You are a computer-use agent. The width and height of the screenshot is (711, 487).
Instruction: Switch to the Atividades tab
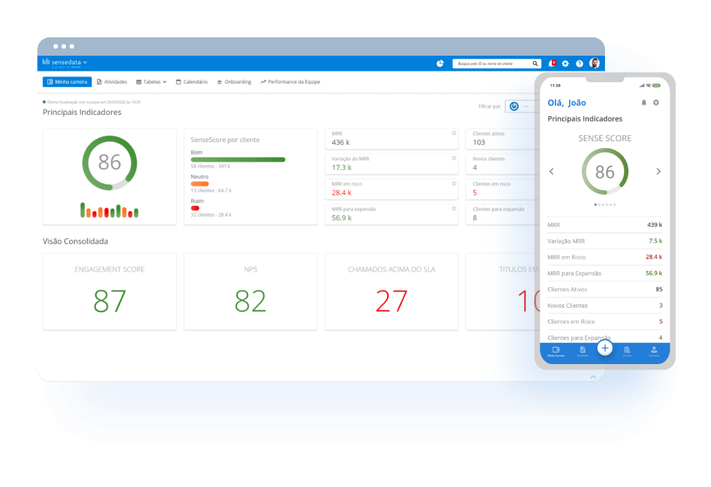pos(111,82)
